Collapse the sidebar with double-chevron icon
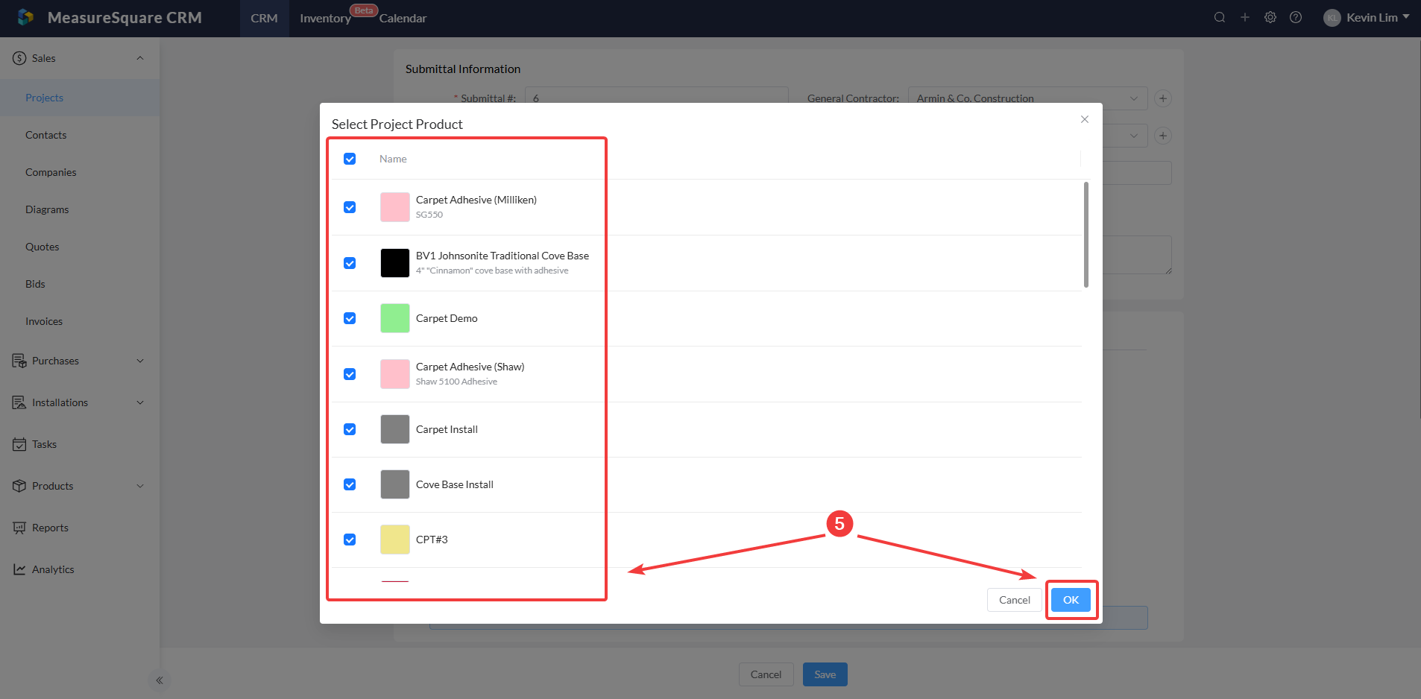This screenshot has width=1421, height=699. coord(160,680)
